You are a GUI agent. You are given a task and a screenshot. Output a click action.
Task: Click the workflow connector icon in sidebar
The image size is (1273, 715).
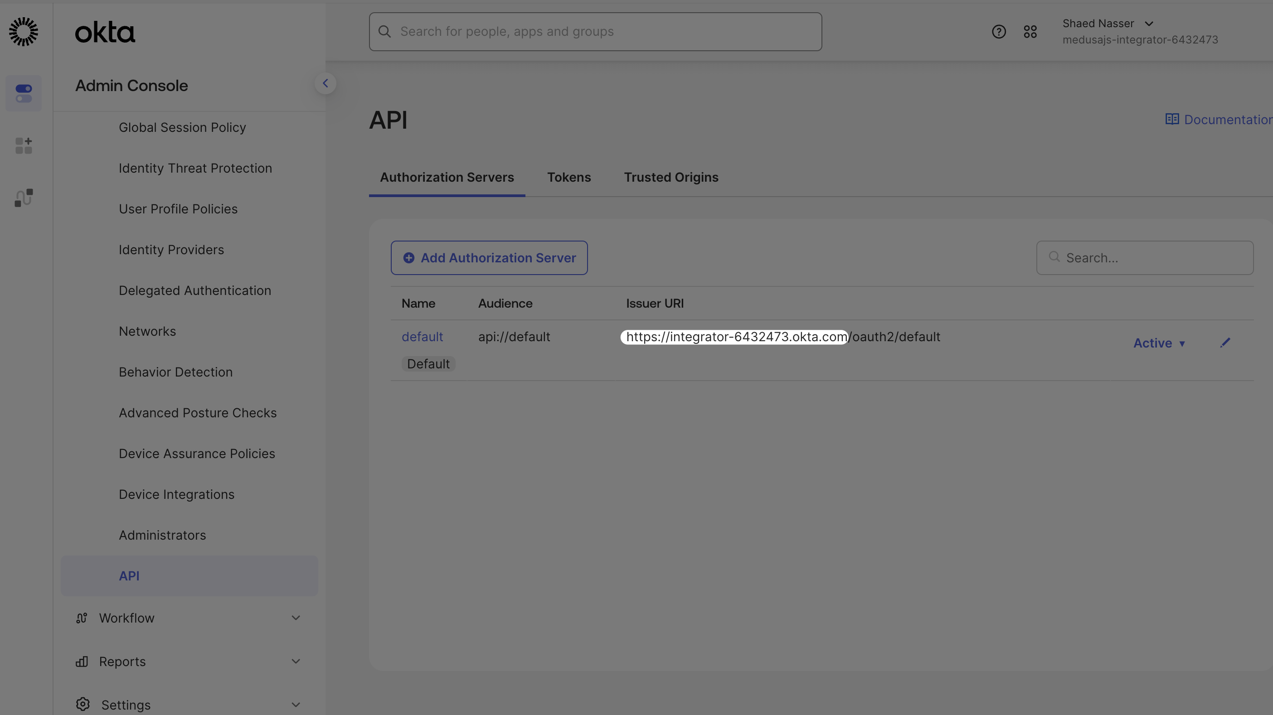coord(23,197)
